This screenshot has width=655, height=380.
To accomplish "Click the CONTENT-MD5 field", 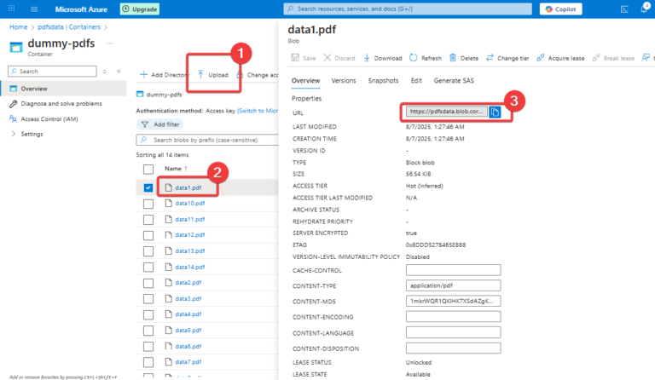I will pyautogui.click(x=453, y=301).
